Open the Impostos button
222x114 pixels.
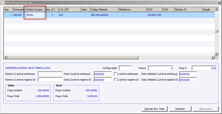click(x=180, y=109)
